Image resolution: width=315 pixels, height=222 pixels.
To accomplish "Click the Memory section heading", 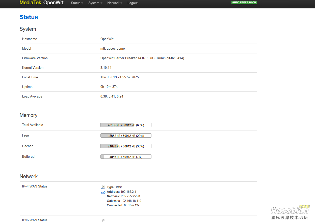I will tap(29, 115).
